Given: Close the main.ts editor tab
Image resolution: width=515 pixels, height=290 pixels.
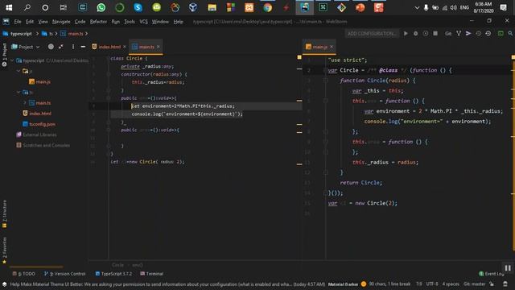Looking at the screenshot, I should tap(159, 47).
